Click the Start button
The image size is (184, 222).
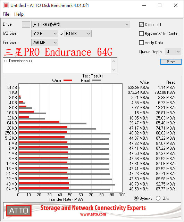point(171,62)
